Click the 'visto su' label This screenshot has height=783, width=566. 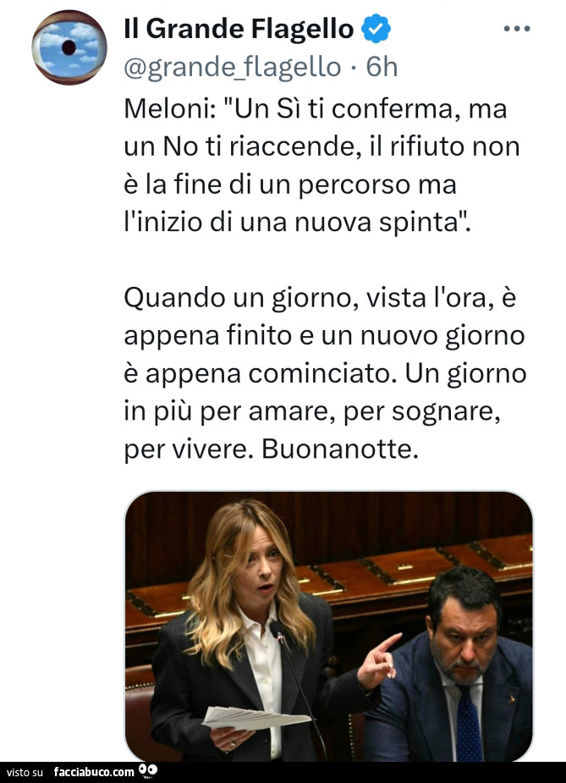tap(25, 773)
